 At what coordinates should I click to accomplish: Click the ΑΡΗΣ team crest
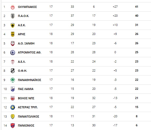[x=13, y=34]
